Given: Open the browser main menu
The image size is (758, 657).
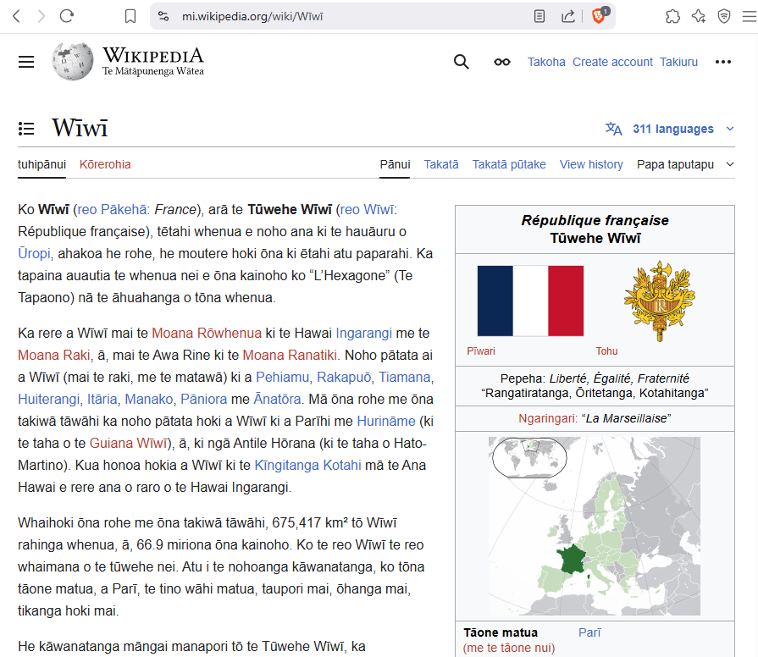Looking at the screenshot, I should tap(750, 16).
